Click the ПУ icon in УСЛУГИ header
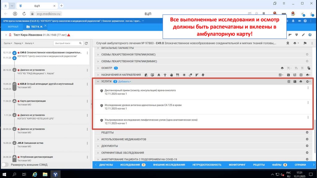Image resolution: width=317 pixels, height=178 pixels. click(289, 82)
